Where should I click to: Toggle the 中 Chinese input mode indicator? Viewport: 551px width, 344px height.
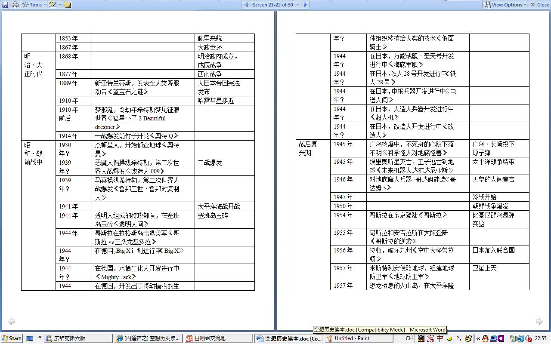[x=440, y=338]
